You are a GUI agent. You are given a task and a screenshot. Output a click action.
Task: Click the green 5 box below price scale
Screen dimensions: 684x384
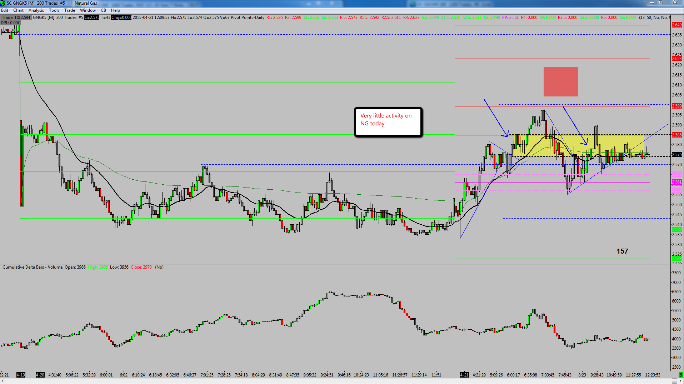pyautogui.click(x=681, y=375)
